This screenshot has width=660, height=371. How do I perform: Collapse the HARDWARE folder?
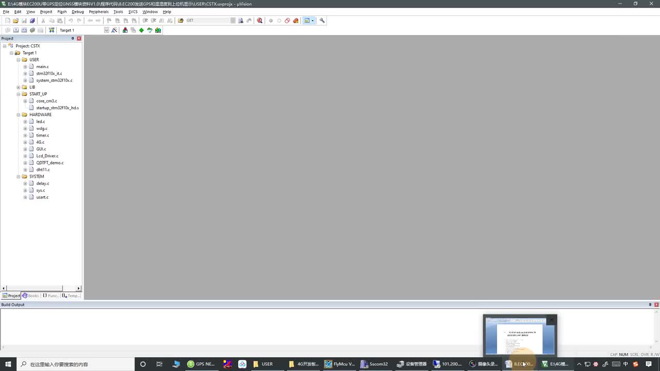[18, 114]
